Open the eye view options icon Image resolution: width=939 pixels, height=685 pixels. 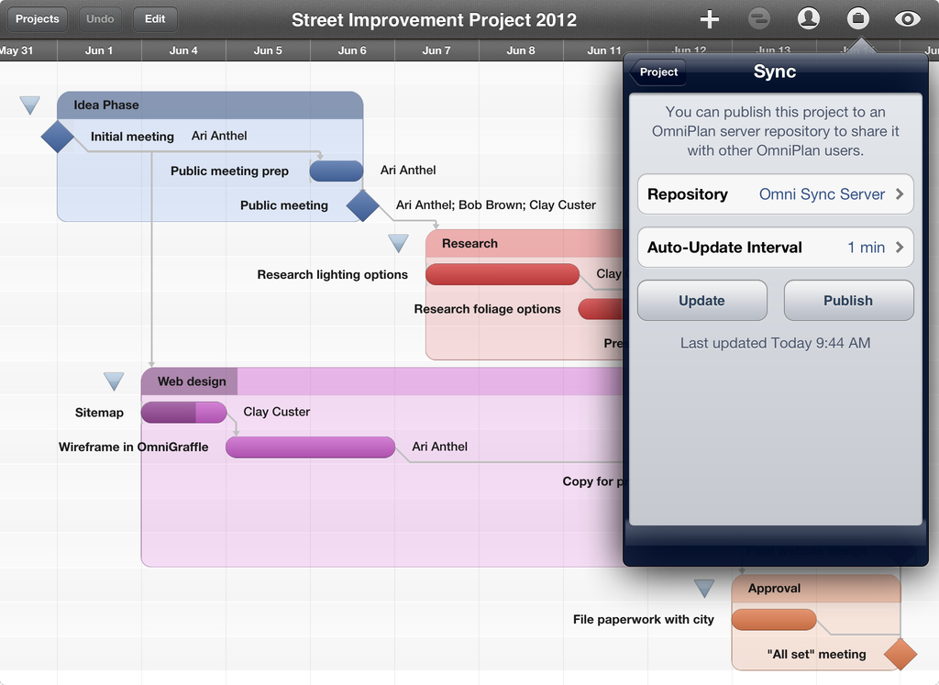click(907, 18)
